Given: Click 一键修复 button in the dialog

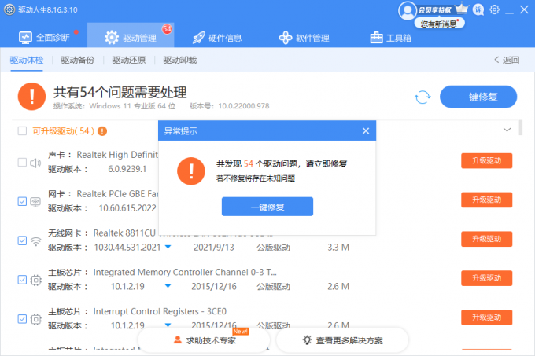Looking at the screenshot, I should [267, 206].
